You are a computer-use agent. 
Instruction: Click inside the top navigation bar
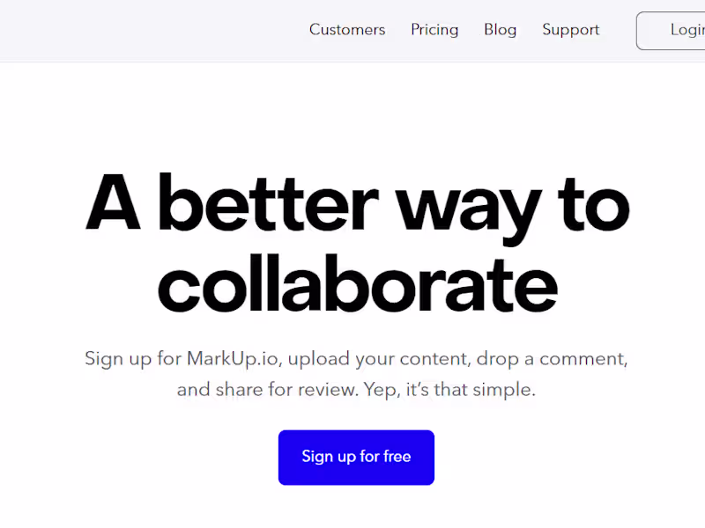352,30
